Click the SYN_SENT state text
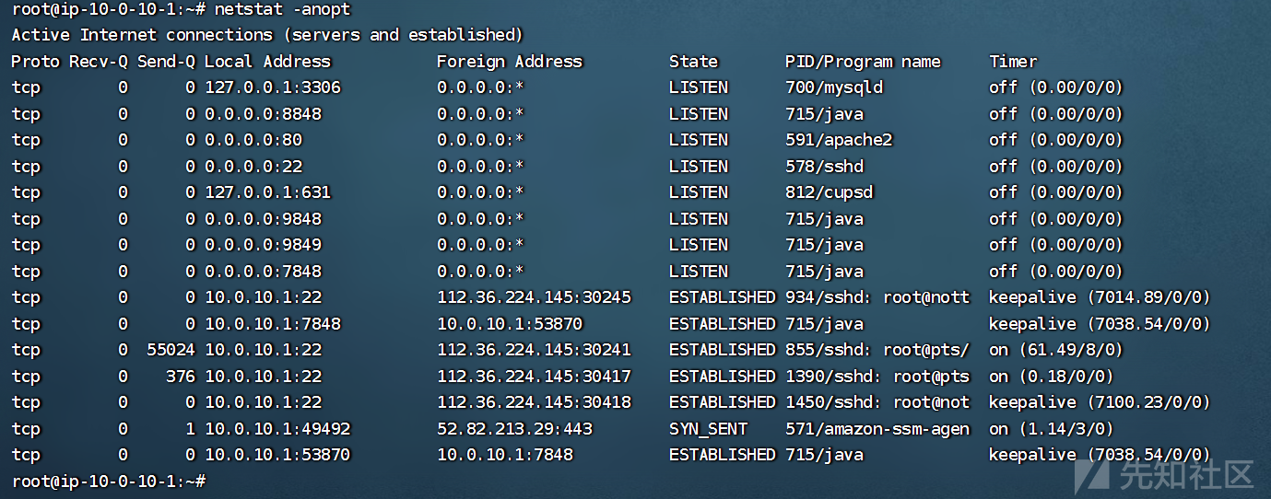The image size is (1271, 499). [708, 429]
